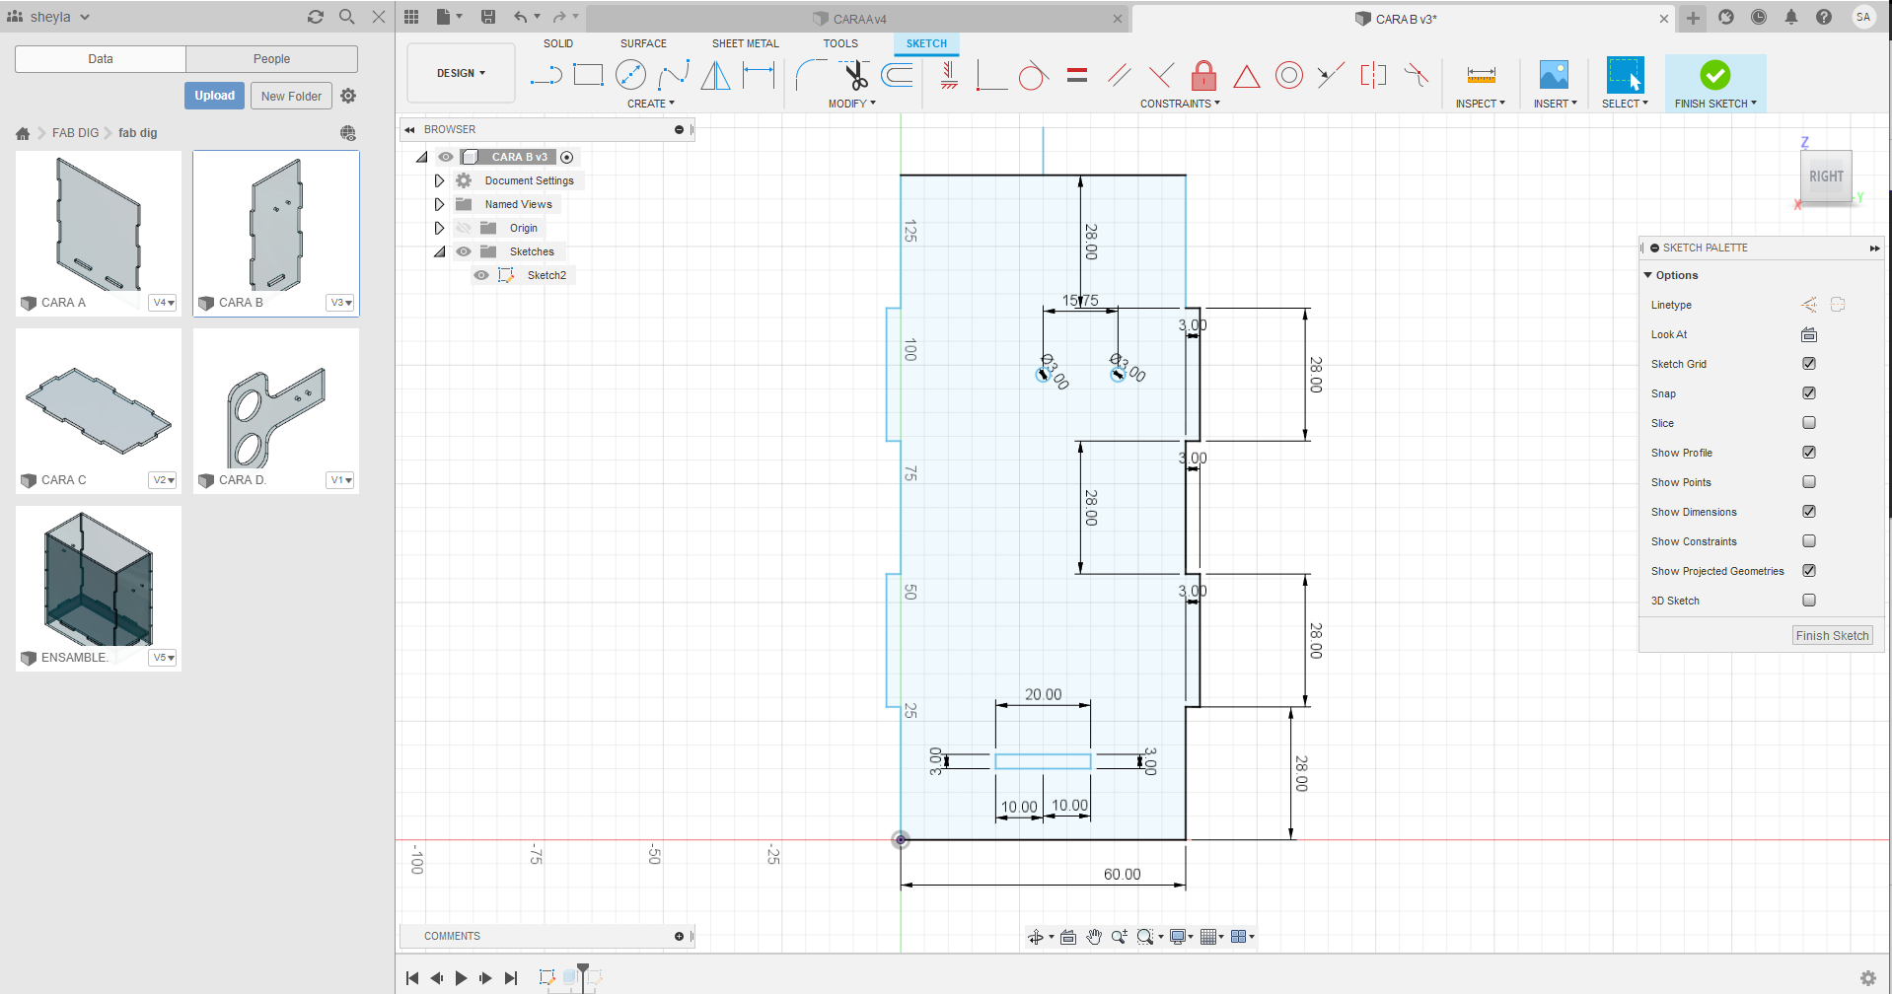Select the Mirror tool

click(x=714, y=75)
